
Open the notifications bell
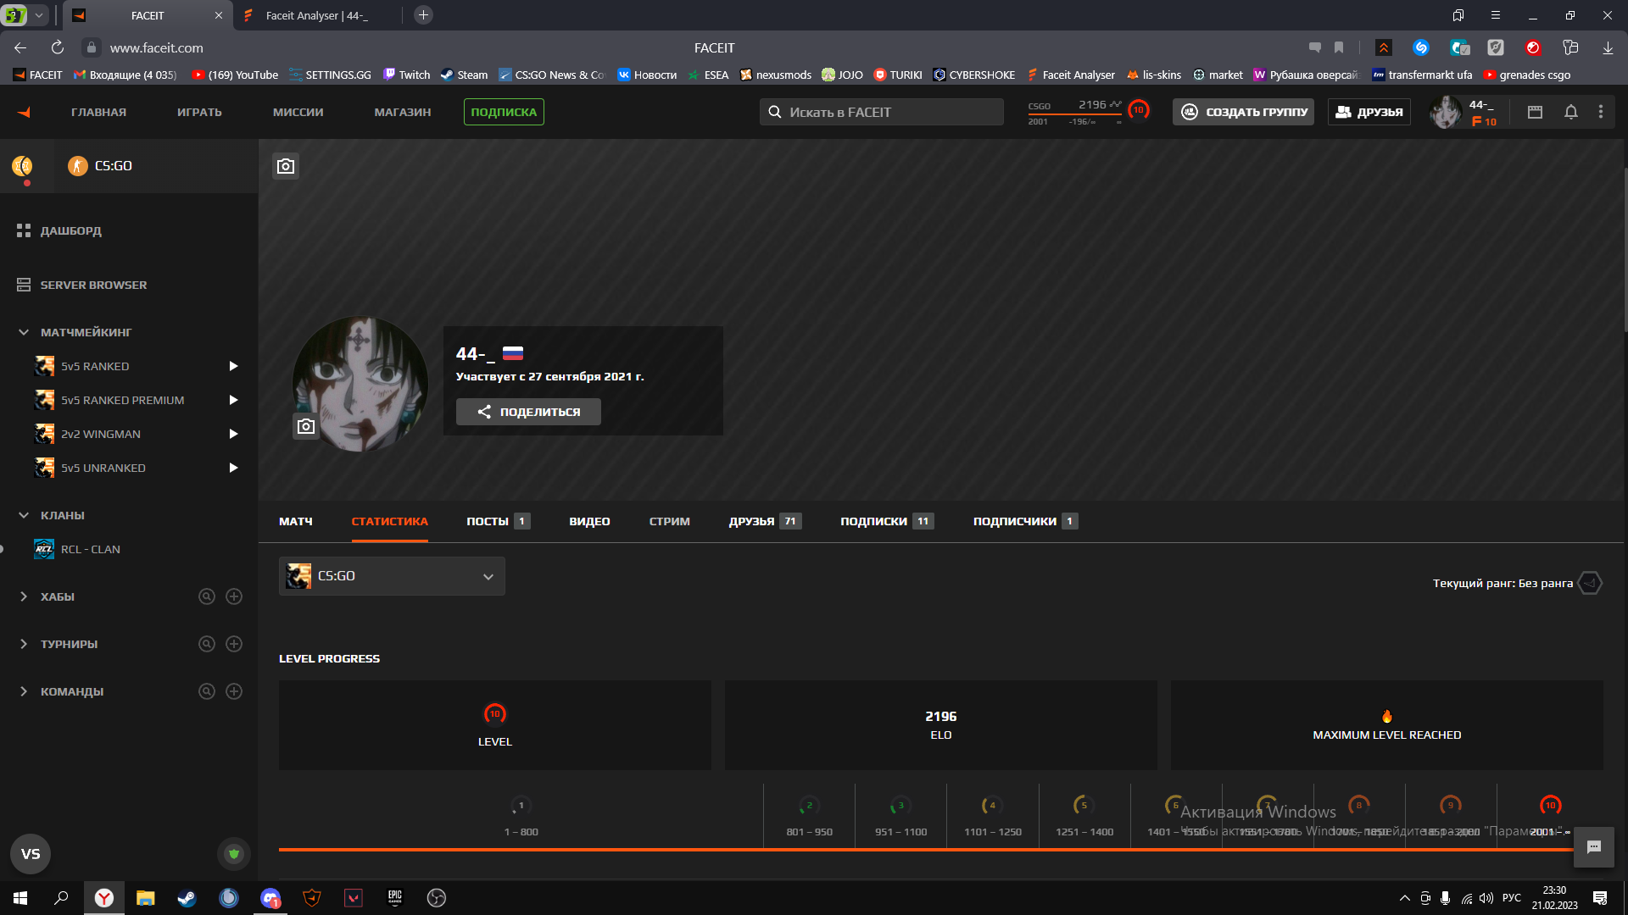[x=1570, y=112]
